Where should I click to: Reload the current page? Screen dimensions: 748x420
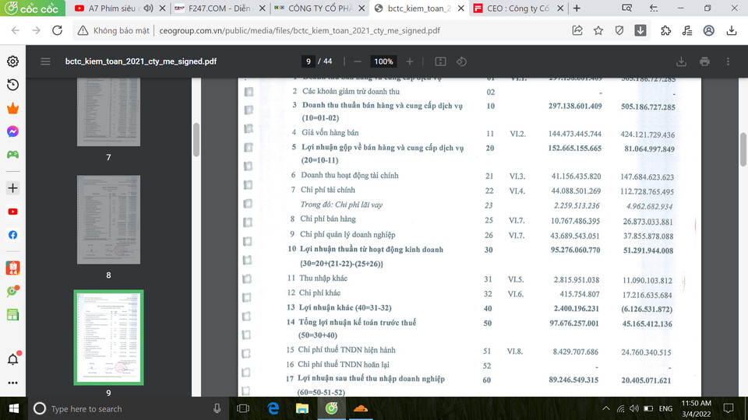[x=57, y=30]
